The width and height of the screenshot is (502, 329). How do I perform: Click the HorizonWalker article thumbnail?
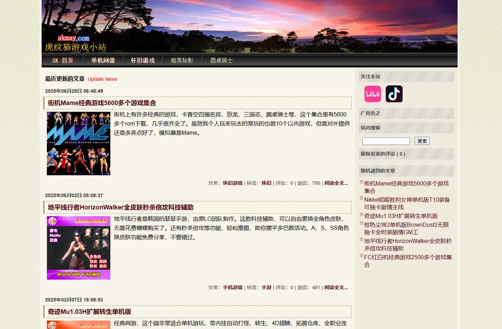79,248
